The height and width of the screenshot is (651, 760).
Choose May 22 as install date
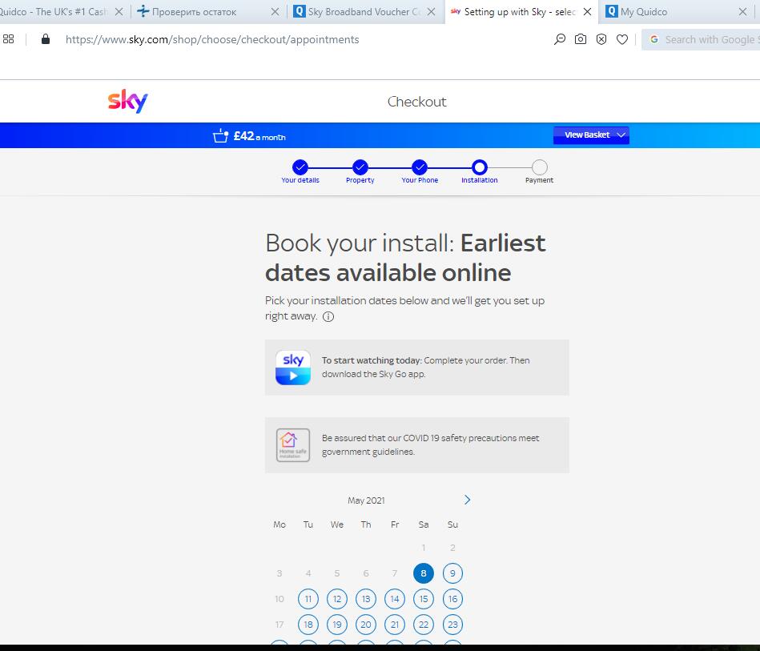(424, 625)
